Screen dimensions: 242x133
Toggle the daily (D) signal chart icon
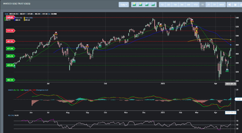[147, 5]
